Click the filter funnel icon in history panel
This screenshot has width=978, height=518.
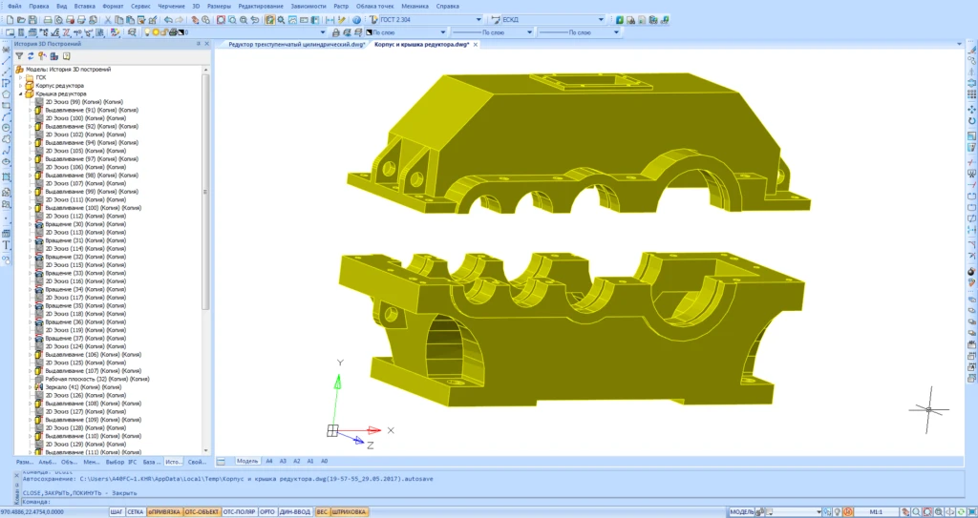19,56
